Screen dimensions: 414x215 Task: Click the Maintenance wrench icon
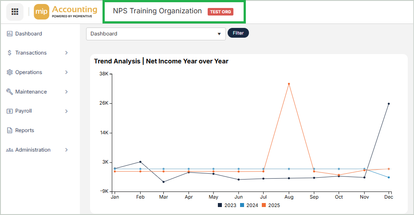[x=10, y=92]
